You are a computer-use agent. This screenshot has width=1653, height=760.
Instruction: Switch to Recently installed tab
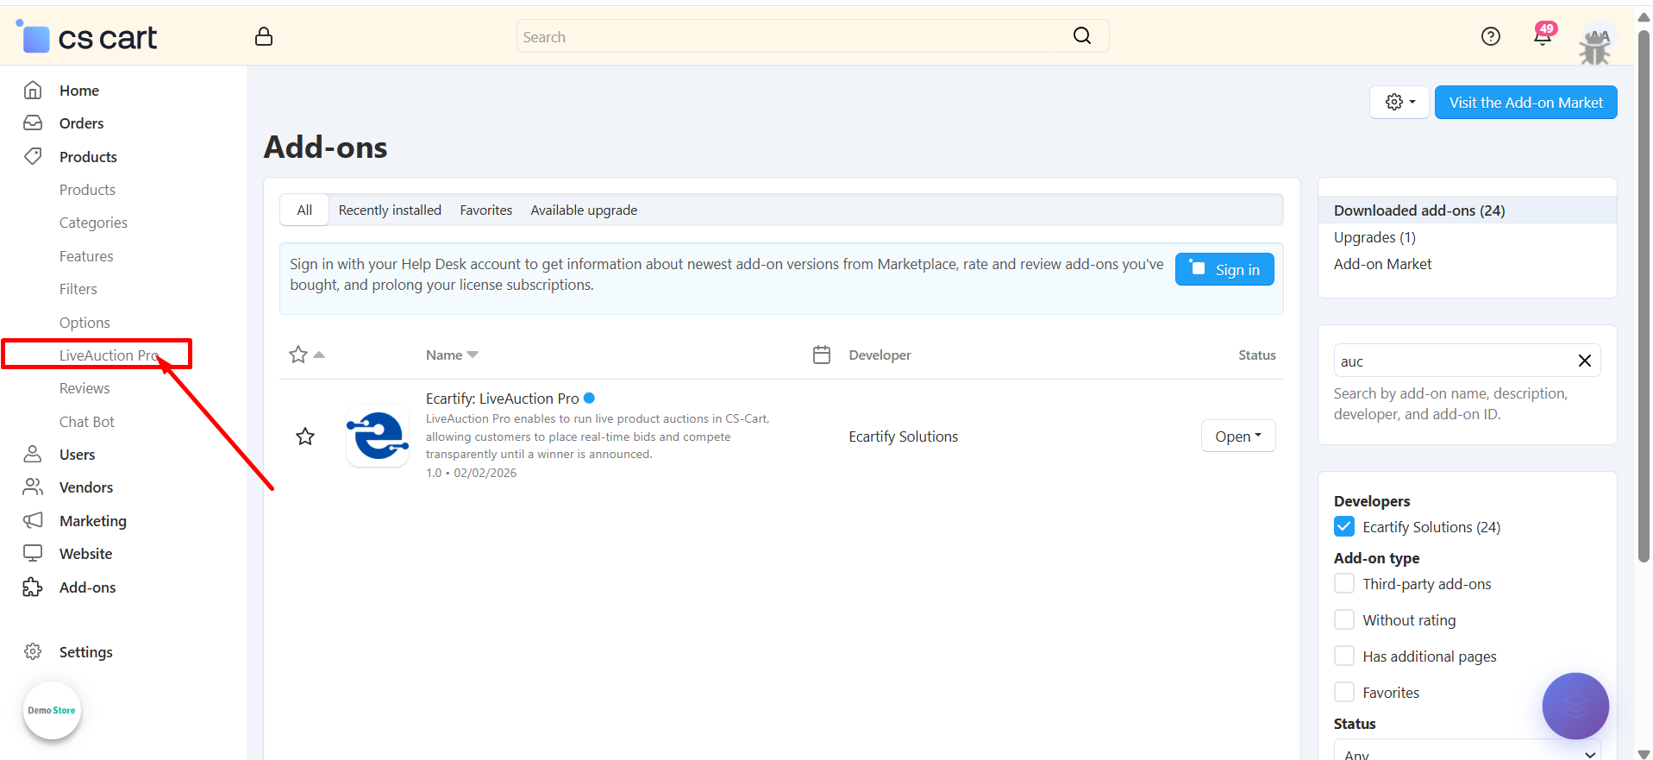[390, 210]
